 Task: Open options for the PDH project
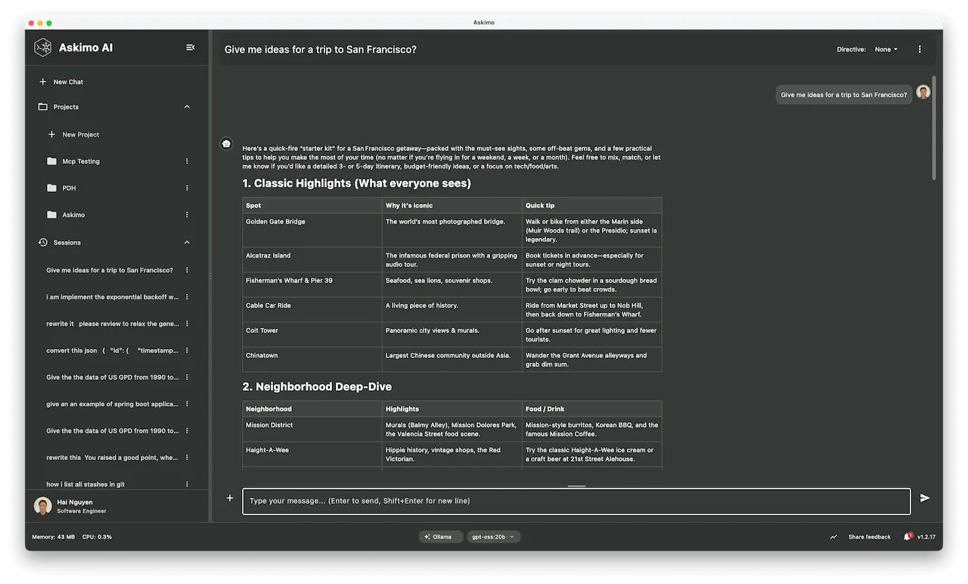click(x=187, y=188)
